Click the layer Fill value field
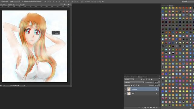The height and width of the screenshot is (109, 194). click(x=156, y=85)
